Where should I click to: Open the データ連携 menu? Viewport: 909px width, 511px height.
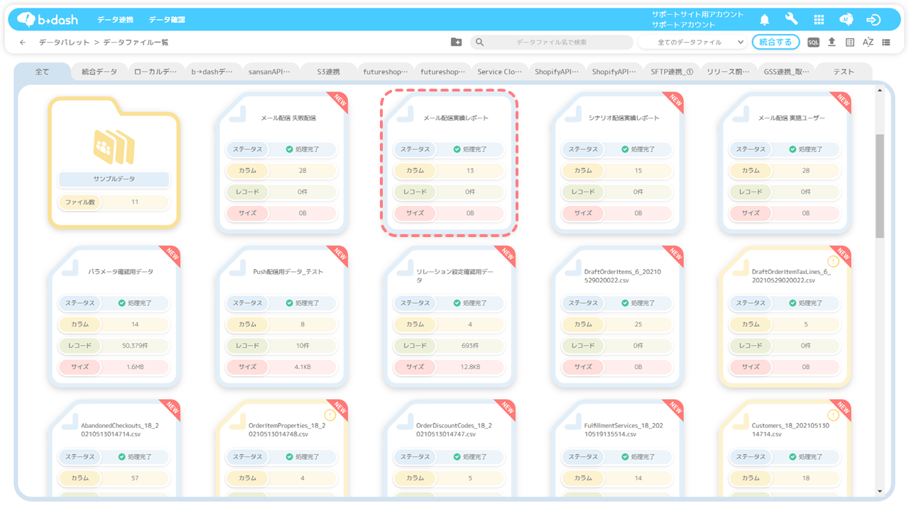pyautogui.click(x=115, y=20)
